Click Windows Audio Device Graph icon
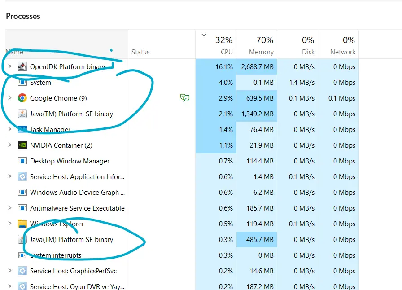The height and width of the screenshot is (290, 402). [x=22, y=192]
